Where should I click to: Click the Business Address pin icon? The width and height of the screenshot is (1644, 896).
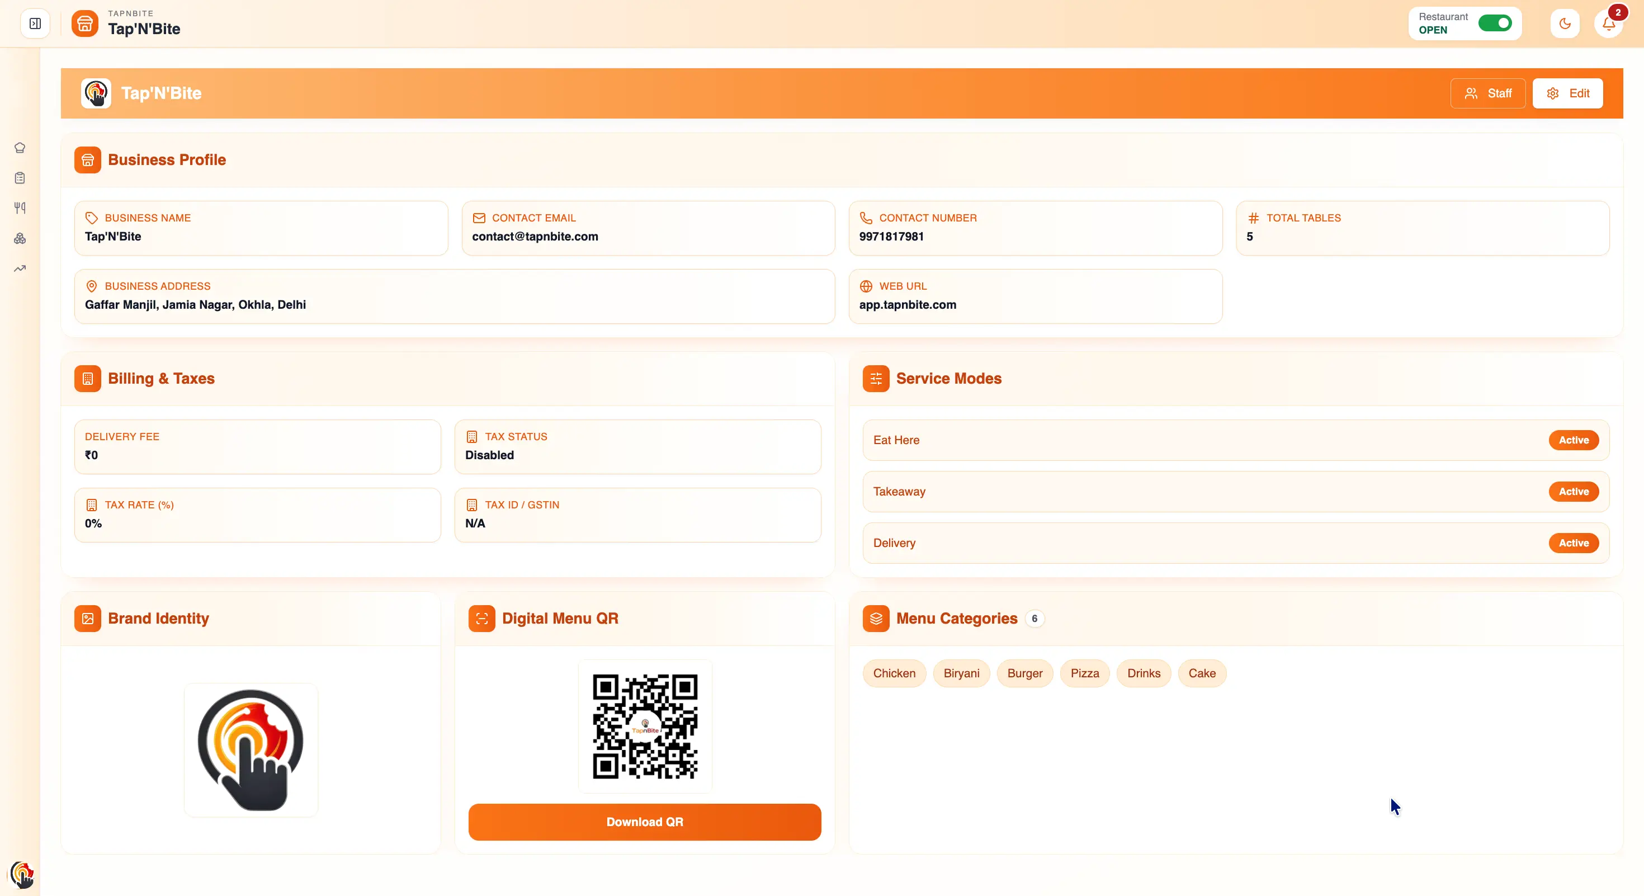(x=91, y=286)
